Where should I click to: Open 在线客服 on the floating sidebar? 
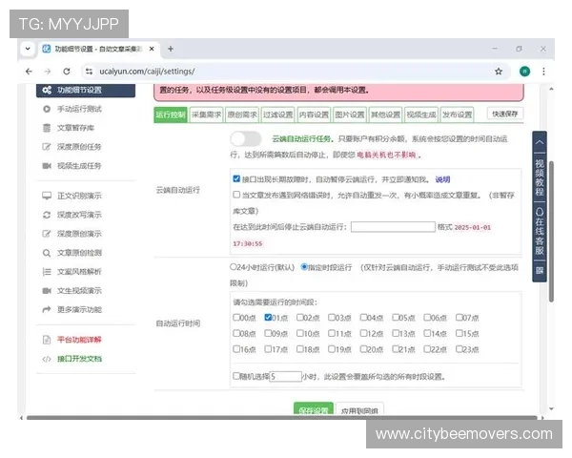pyautogui.click(x=540, y=231)
